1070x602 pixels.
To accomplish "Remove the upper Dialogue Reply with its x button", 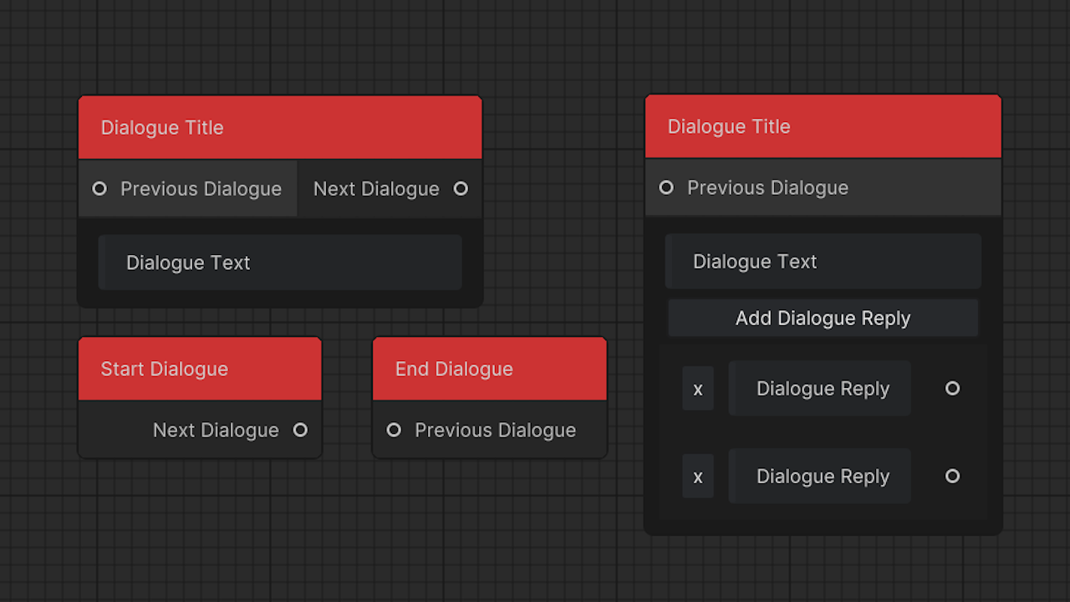I will [x=698, y=389].
